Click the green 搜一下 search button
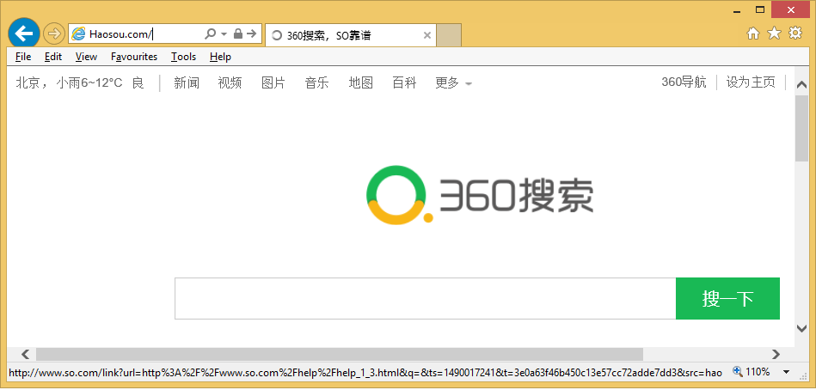 click(x=727, y=298)
